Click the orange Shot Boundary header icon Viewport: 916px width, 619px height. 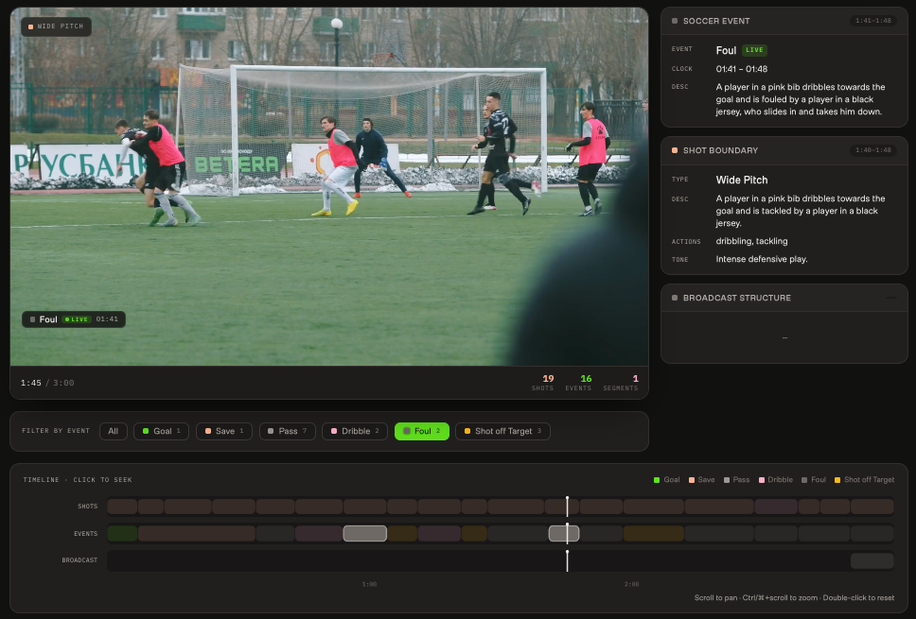tap(675, 150)
